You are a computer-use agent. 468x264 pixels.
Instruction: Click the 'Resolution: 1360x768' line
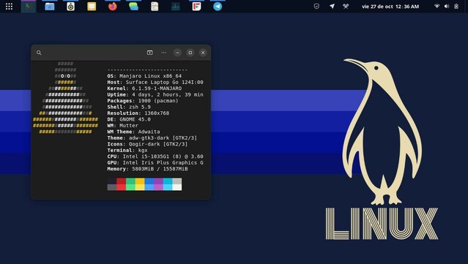(138, 113)
